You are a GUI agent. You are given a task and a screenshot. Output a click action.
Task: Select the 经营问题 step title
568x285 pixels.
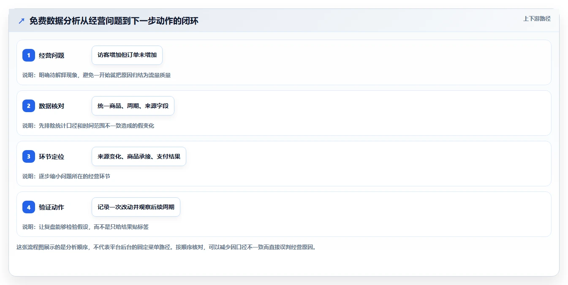pyautogui.click(x=52, y=55)
